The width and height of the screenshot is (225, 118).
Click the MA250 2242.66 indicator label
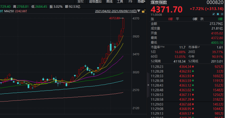[16, 11]
